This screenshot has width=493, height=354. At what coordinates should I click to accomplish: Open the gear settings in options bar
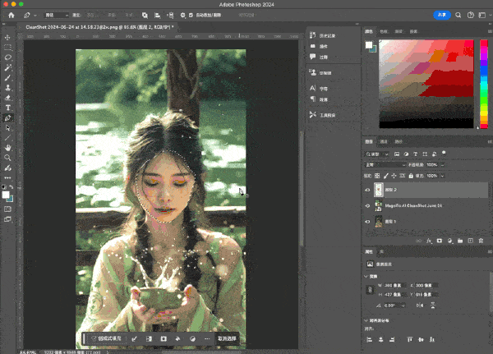tap(182, 15)
